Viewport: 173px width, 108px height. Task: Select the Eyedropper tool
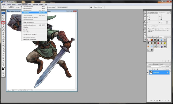point(3,60)
